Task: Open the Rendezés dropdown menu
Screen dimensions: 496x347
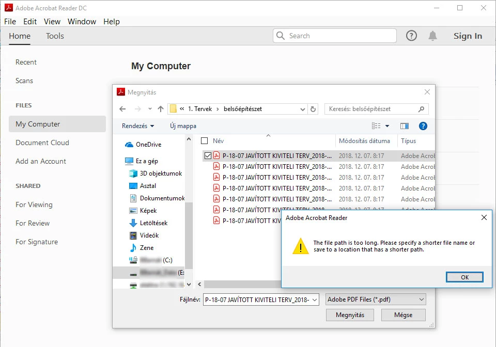Action: [x=138, y=126]
